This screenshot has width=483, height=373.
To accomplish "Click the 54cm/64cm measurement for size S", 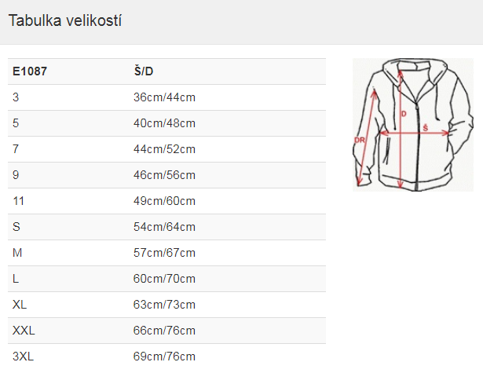I will coord(164,227).
